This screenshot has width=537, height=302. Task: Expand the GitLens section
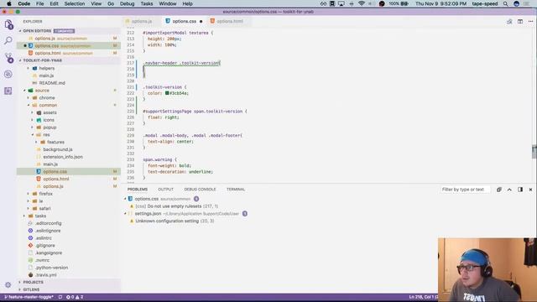pyautogui.click(x=31, y=289)
